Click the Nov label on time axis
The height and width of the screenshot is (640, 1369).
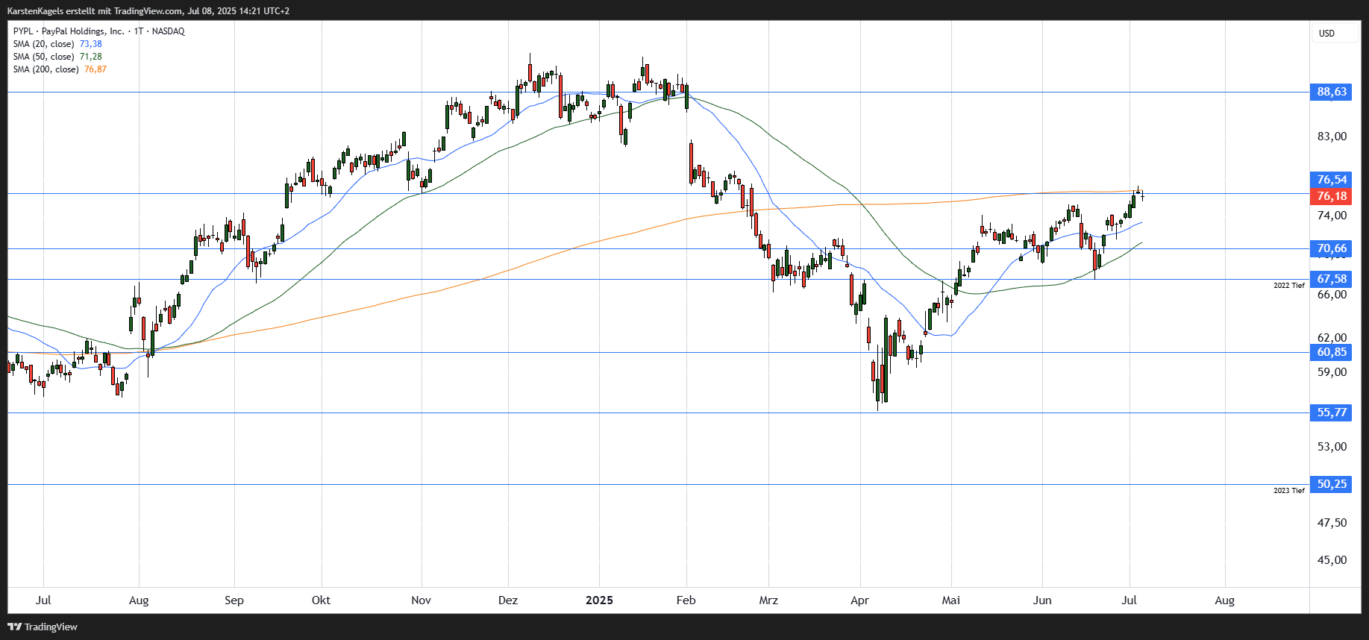point(421,600)
